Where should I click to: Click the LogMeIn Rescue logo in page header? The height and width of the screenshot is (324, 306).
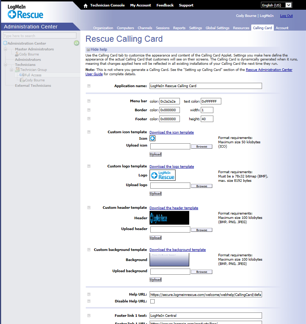[25, 12]
